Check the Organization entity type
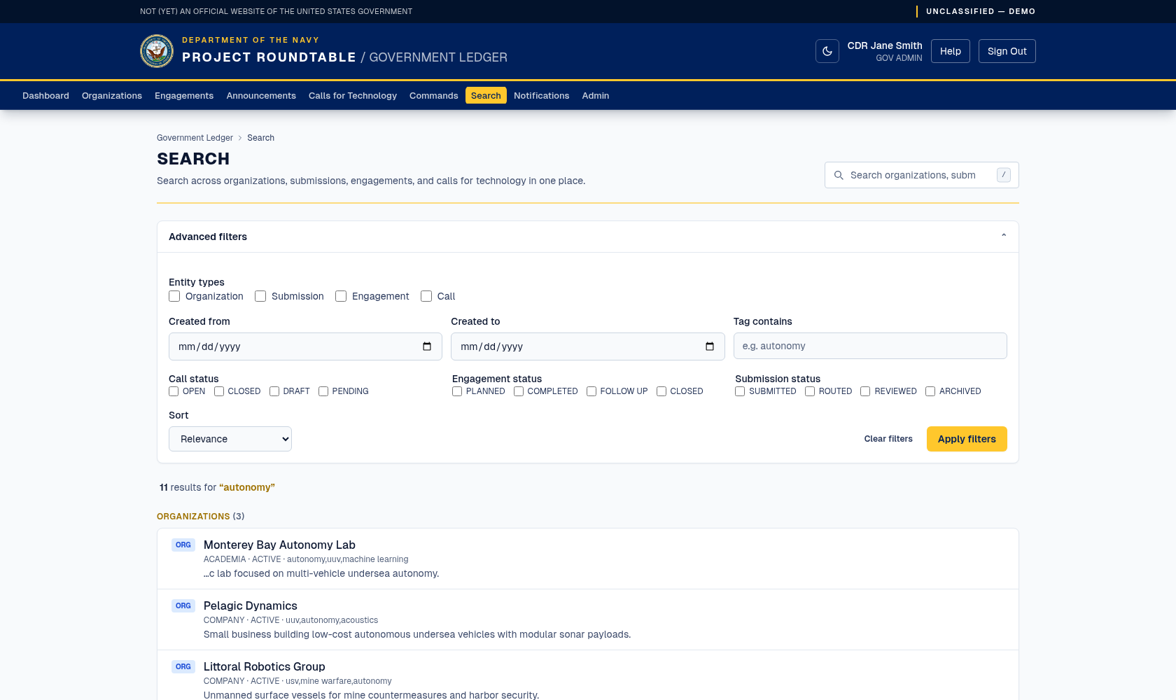The width and height of the screenshot is (1176, 700). [174, 296]
